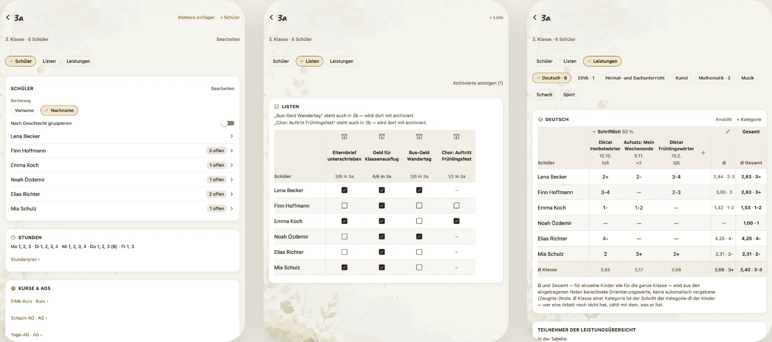
Task: Click archive icon above Bus-Geld Wandertag
Action: pos(419,137)
